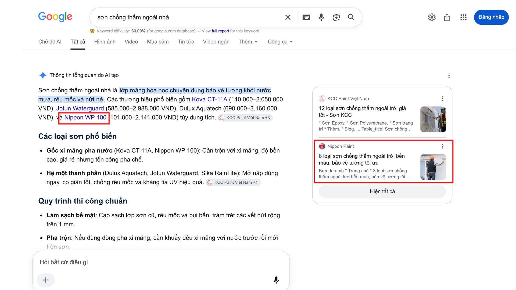Switch to the Chế độ AI tab
The width and height of the screenshot is (516, 290).
[50, 42]
